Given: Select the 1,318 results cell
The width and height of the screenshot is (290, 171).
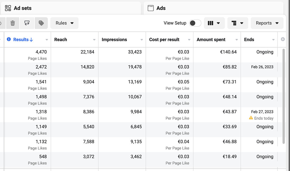Looking at the screenshot, I should 27,115.
